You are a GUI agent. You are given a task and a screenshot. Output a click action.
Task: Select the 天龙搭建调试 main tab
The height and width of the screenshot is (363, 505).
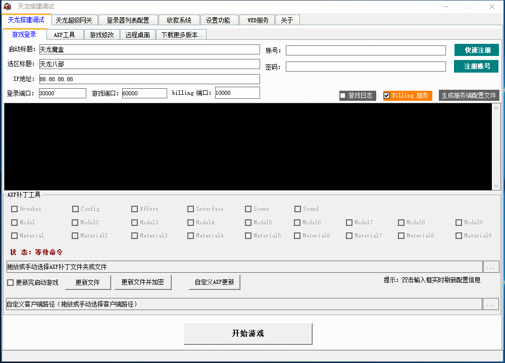point(26,20)
